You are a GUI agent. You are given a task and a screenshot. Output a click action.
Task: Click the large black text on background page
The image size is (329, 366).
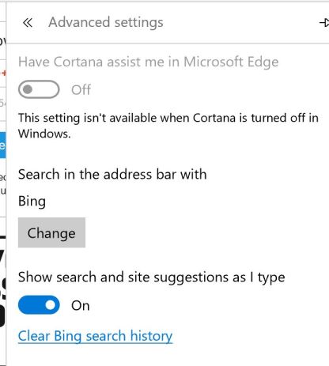[2, 282]
